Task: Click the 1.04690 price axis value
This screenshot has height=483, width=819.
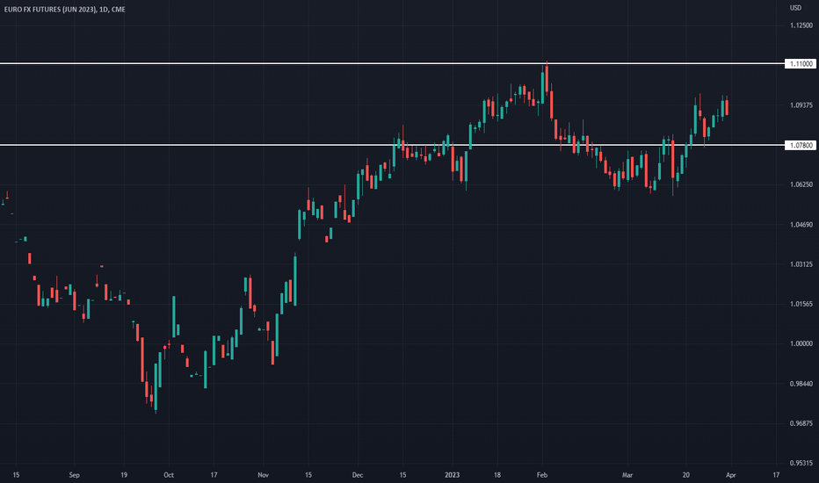Action: (x=801, y=225)
